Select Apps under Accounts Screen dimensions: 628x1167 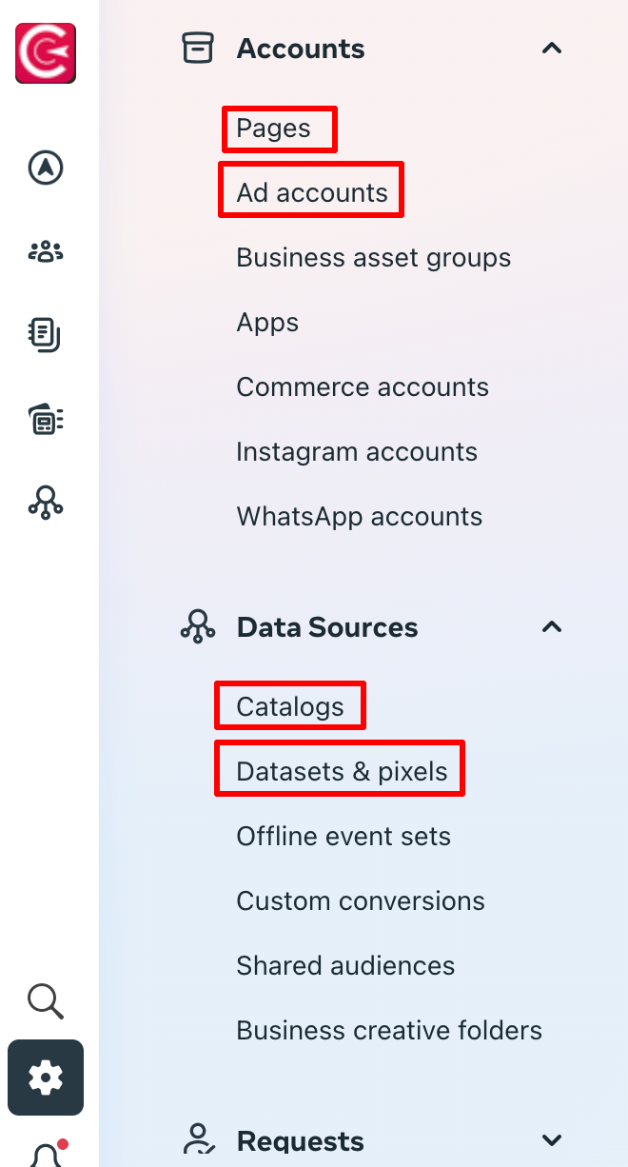(267, 322)
